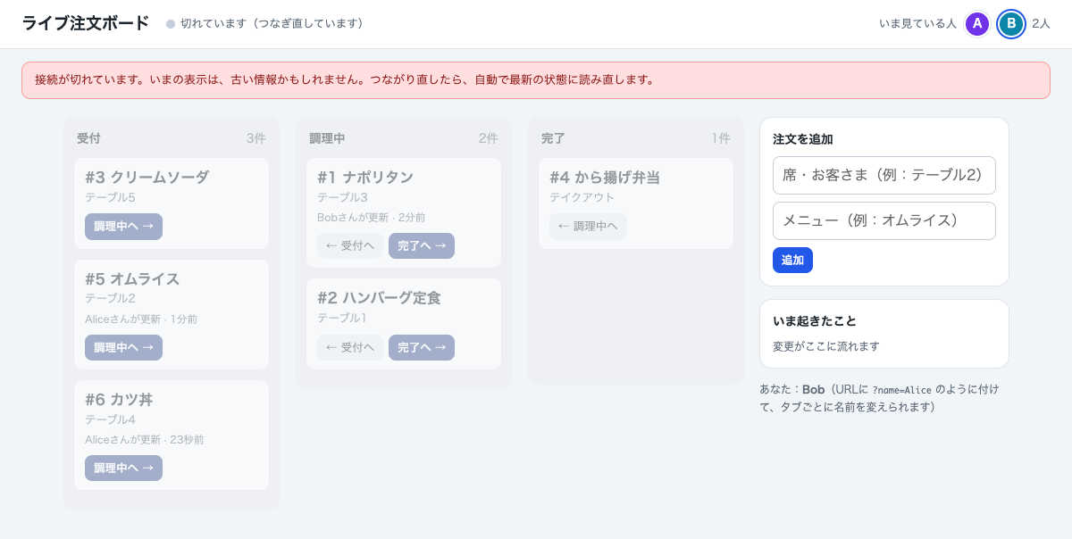Click the blue 追加 button

[x=792, y=260]
